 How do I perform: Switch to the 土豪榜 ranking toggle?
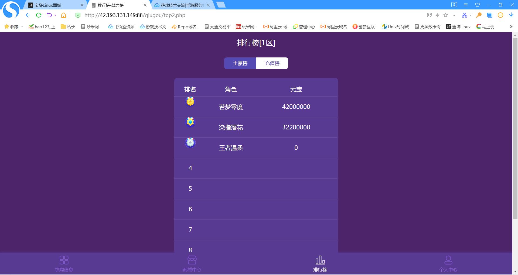pos(240,63)
